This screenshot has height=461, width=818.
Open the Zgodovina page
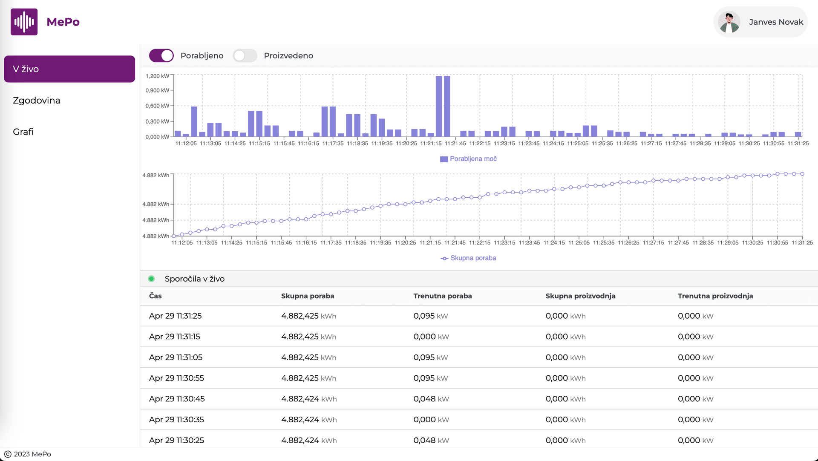(37, 101)
